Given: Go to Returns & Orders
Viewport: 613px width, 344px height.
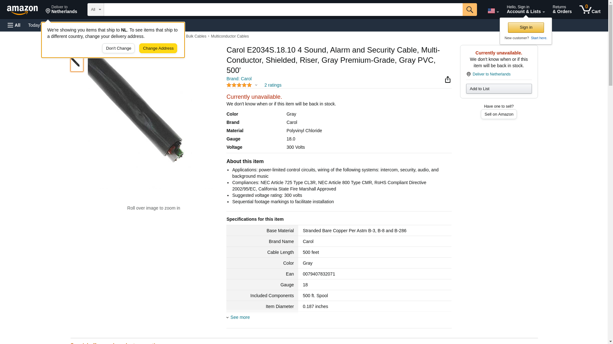Looking at the screenshot, I should (x=562, y=10).
